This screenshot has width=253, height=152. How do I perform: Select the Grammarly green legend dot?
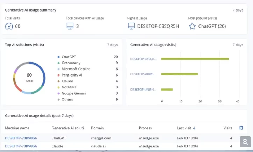(x=59, y=63)
